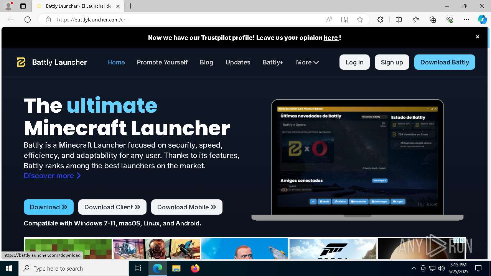Follow the Discover more link
The width and height of the screenshot is (491, 276).
pyautogui.click(x=52, y=176)
